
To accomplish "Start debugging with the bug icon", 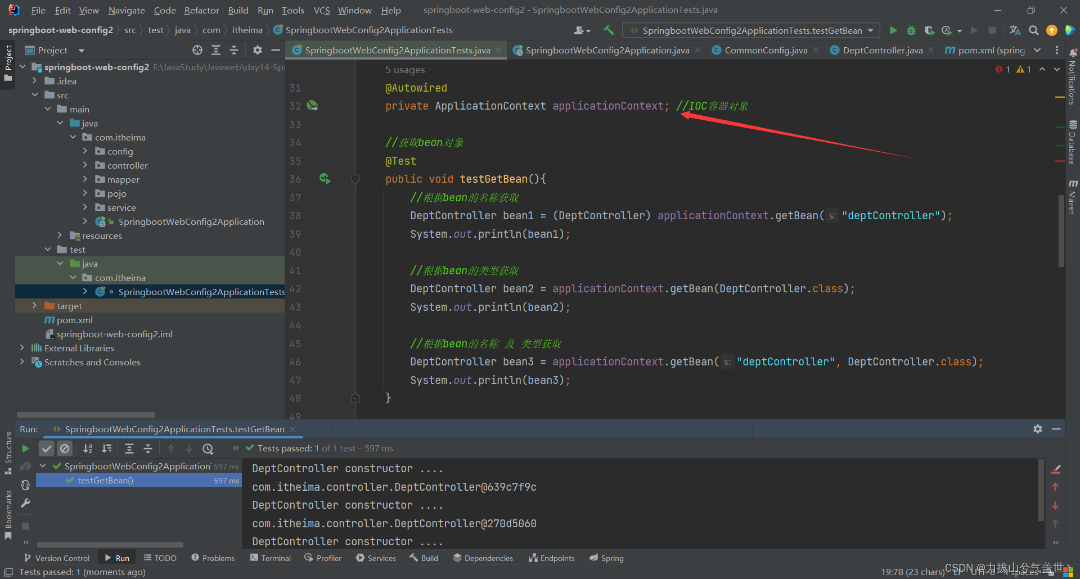I will (x=911, y=30).
